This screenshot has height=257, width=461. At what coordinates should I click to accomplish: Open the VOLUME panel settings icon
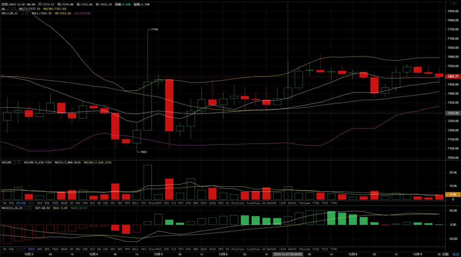pos(15,162)
